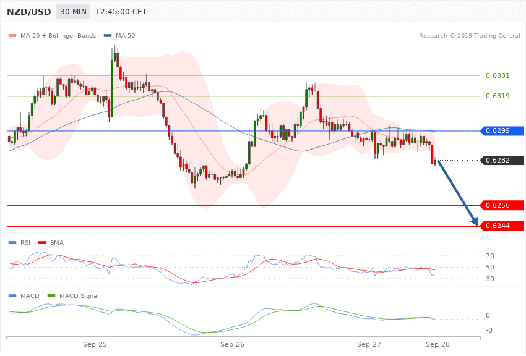Click the MACD legend label
The image size is (526, 356).
coord(30,296)
